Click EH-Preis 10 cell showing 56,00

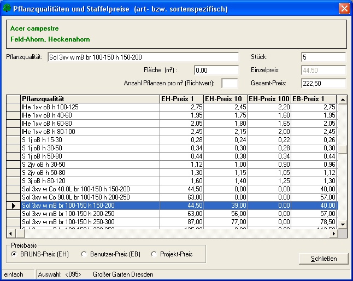(x=225, y=214)
